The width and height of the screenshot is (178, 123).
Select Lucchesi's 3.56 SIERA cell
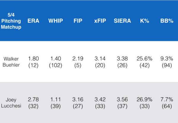point(121,102)
